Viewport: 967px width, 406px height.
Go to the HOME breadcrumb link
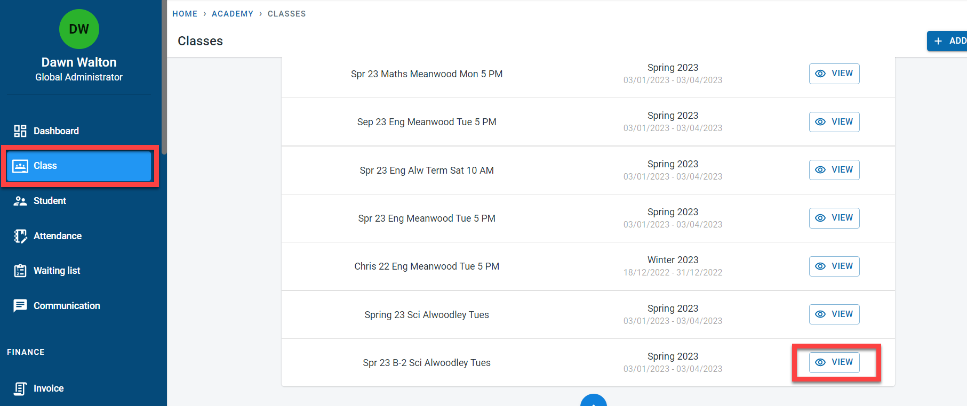[185, 14]
